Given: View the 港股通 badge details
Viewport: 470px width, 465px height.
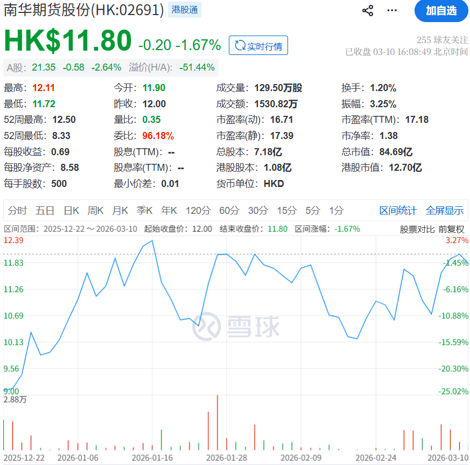Looking at the screenshot, I should pyautogui.click(x=184, y=10).
